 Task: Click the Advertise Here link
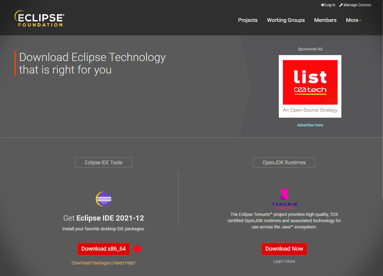[310, 125]
